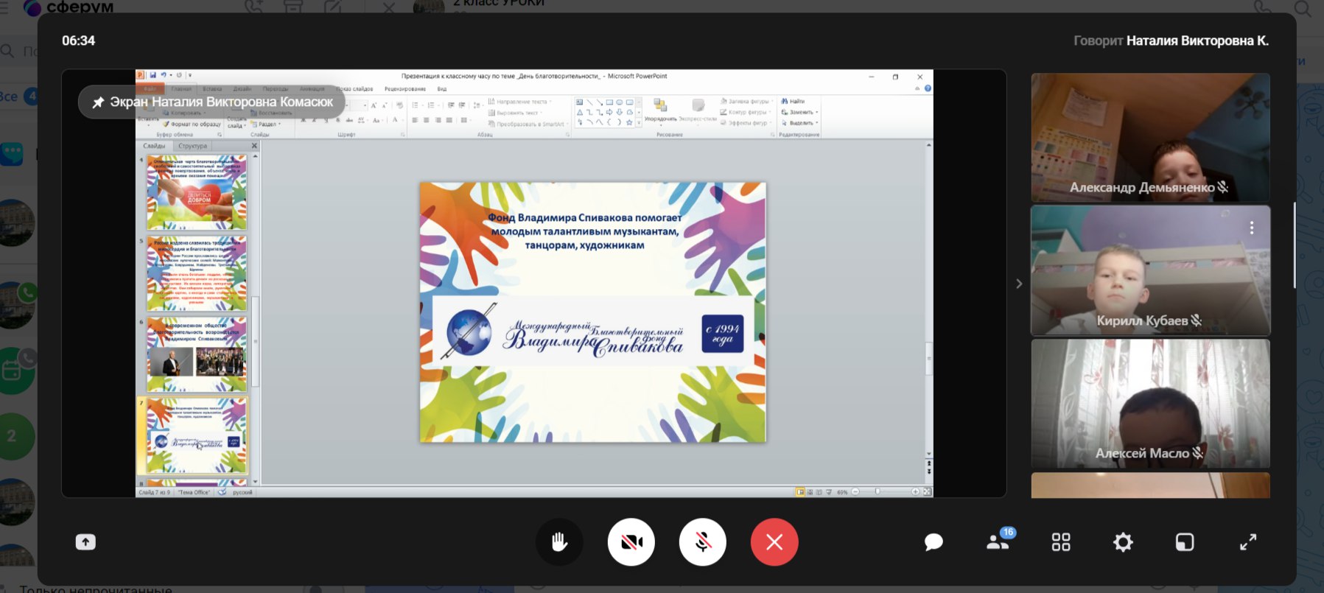Close the slides thumbnail pane

point(254,146)
